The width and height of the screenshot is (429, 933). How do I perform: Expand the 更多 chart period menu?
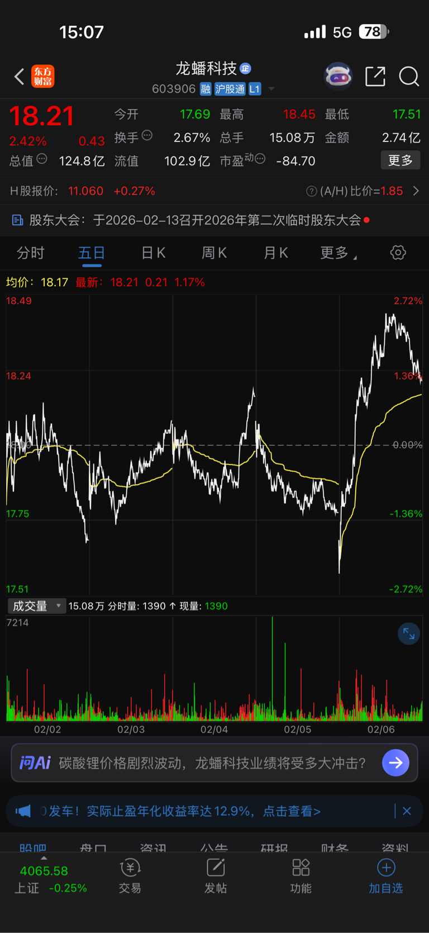pyautogui.click(x=339, y=253)
